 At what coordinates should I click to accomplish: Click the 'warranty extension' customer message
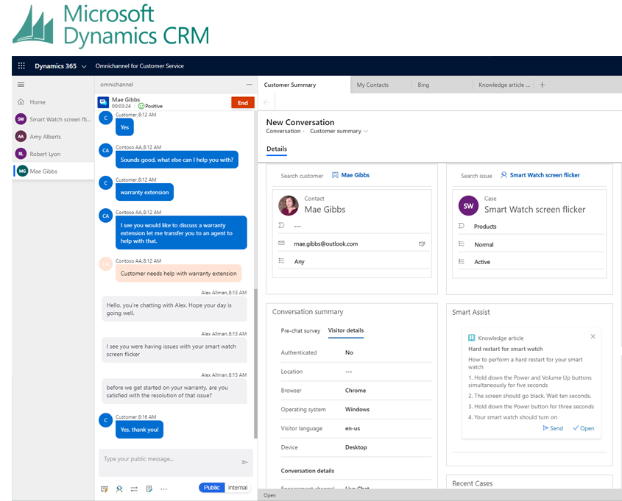144,192
